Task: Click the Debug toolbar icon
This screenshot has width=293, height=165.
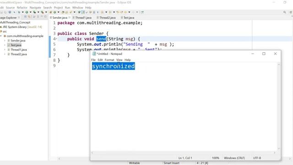Action: pyautogui.click(x=19, y=12)
